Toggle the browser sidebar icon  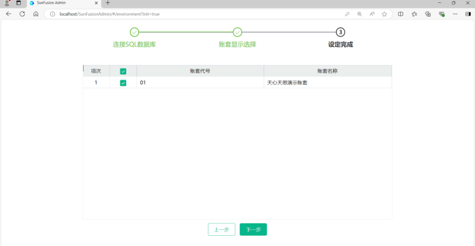coord(468,14)
